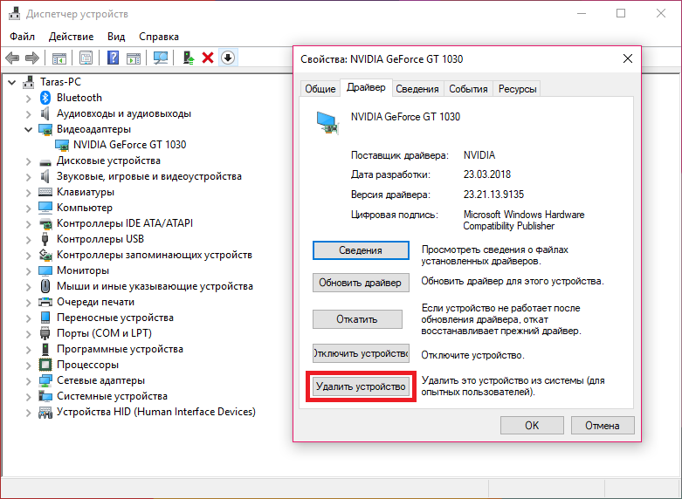Screen dimensions: 682x499
Task: Select the NVIDIA GeForce GT 1030 tree entry
Action: [129, 145]
